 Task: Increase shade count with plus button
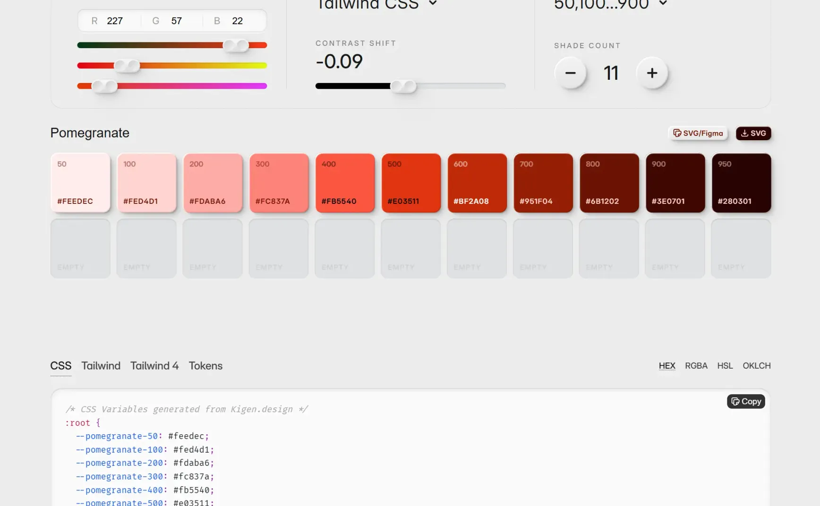[652, 73]
